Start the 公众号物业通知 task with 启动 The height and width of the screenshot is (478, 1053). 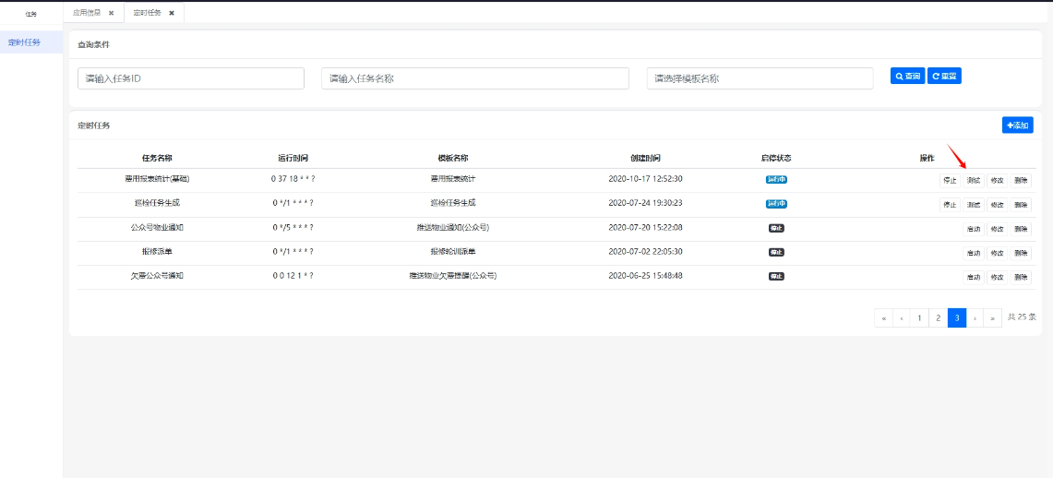tap(973, 229)
